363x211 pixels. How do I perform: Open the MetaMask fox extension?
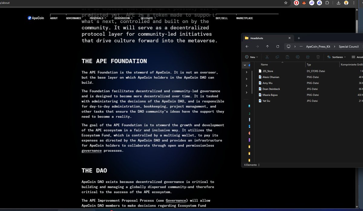[304, 3]
